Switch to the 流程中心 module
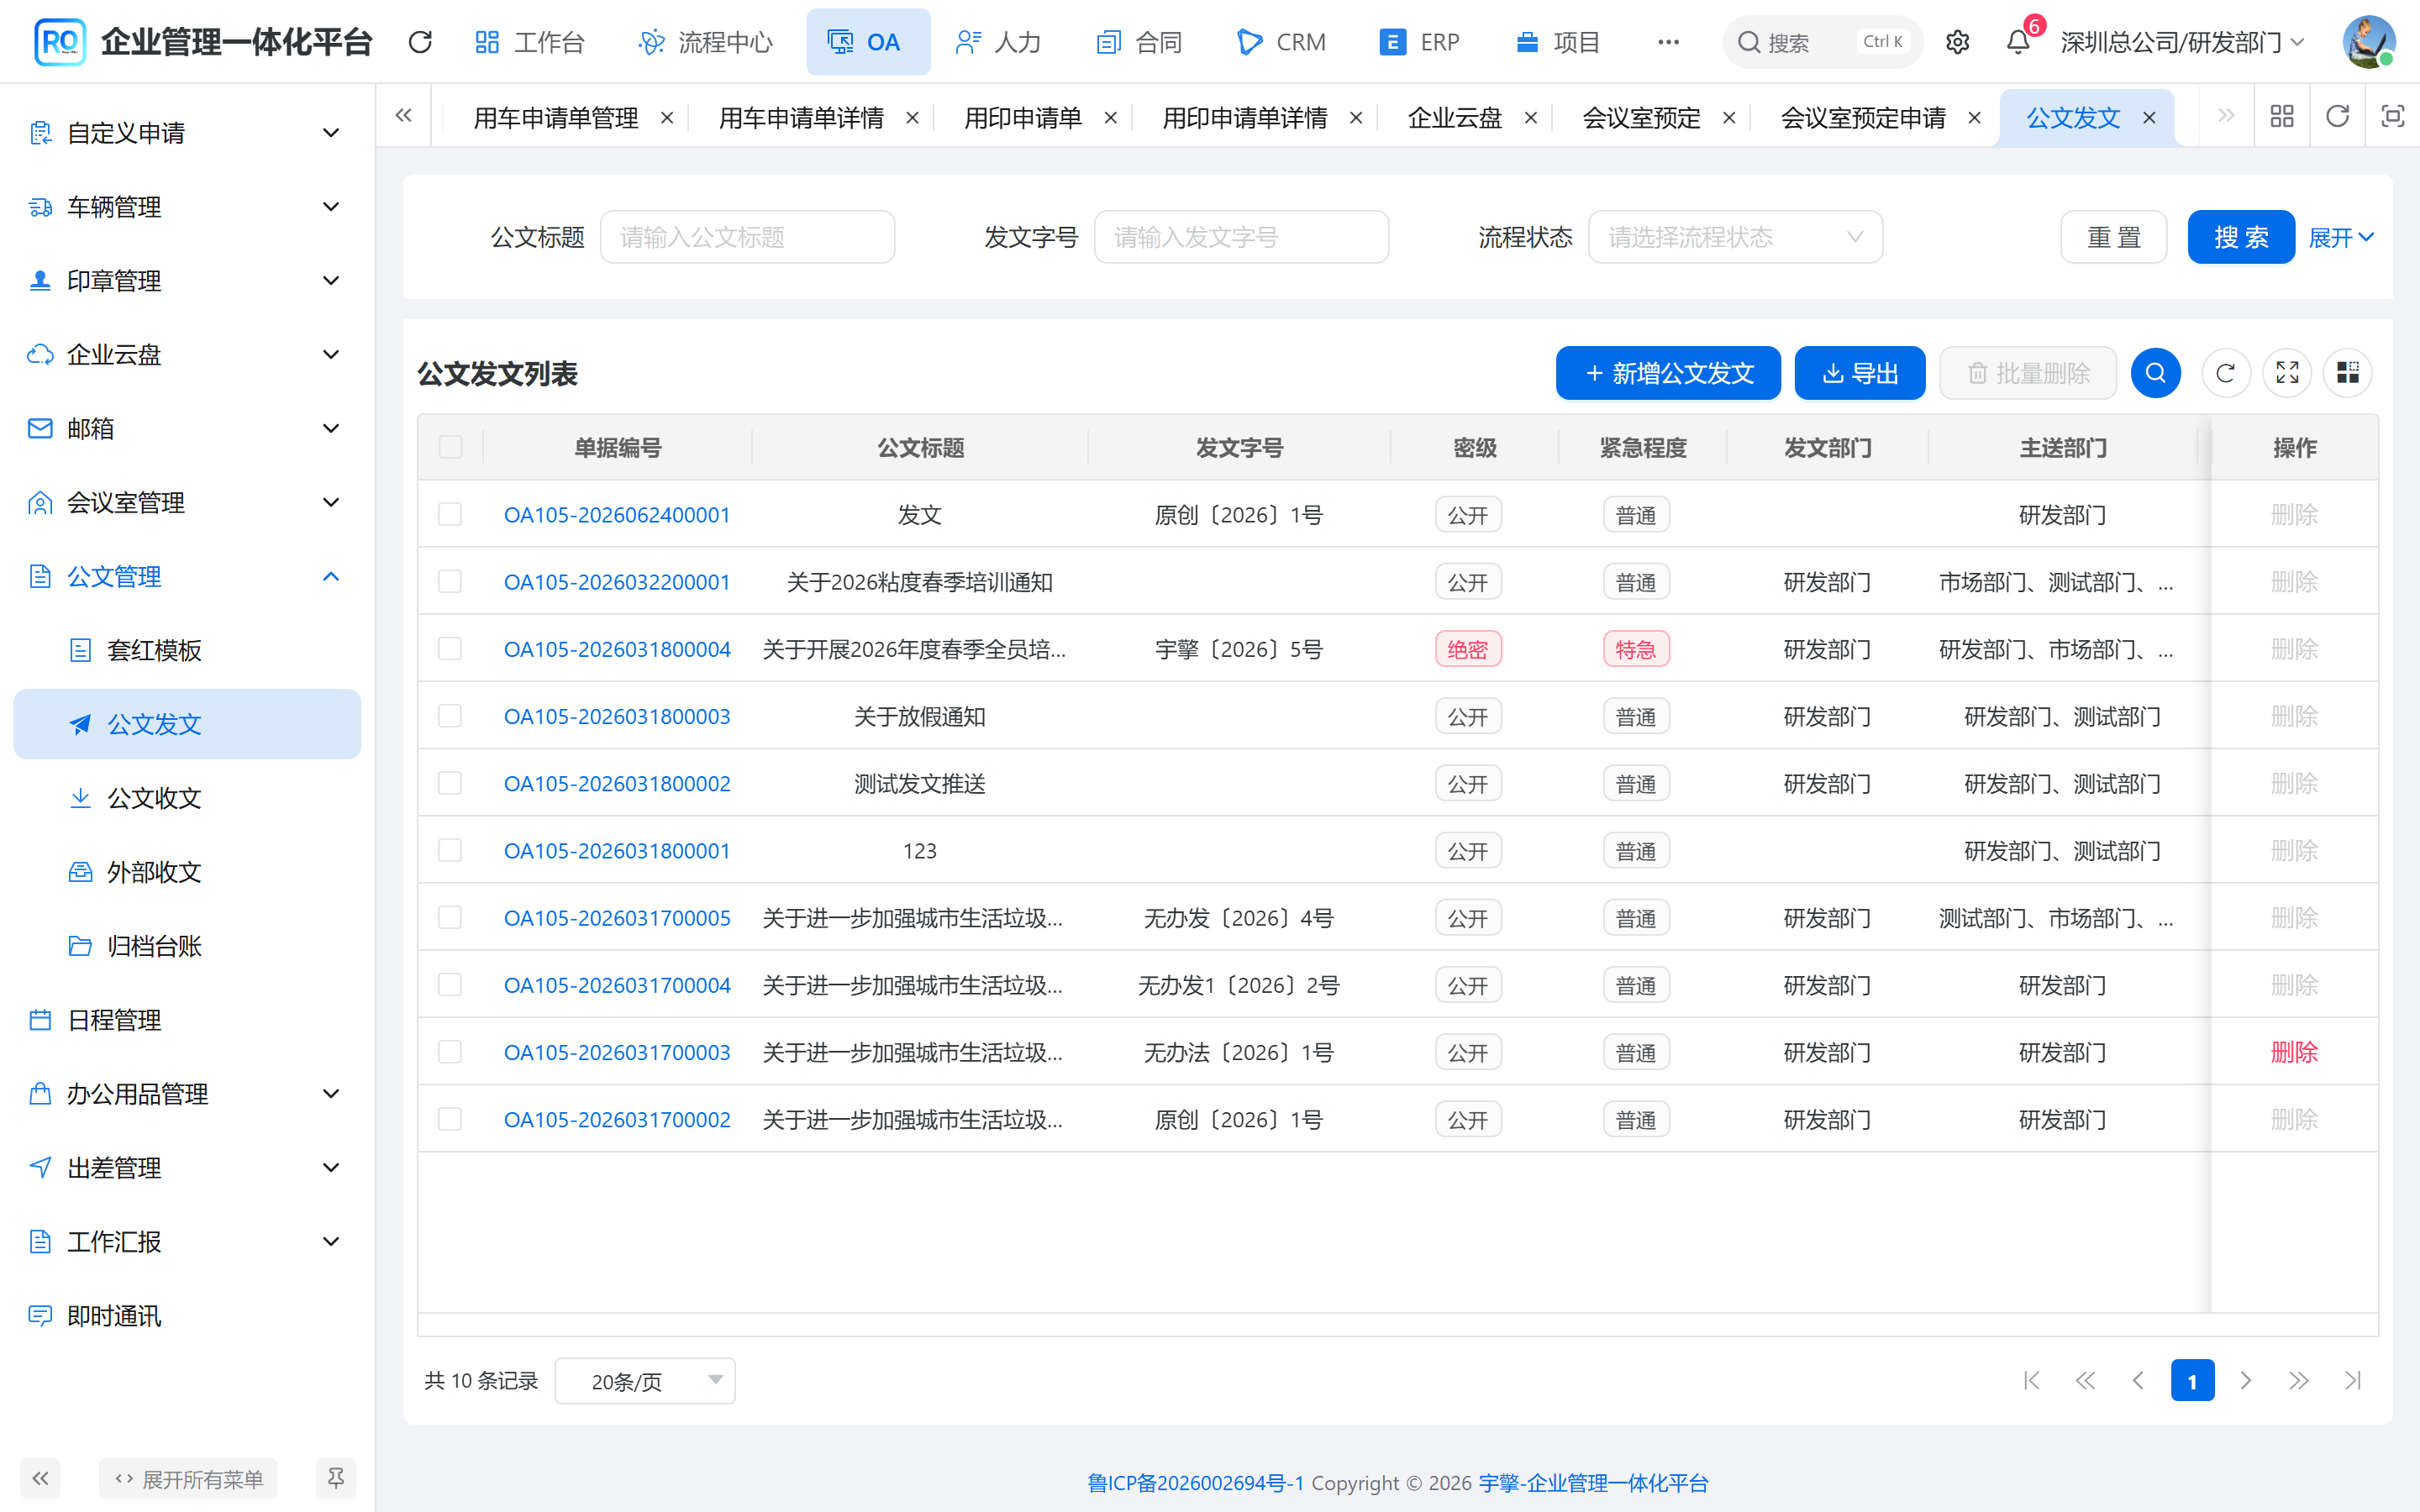Viewport: 2420px width, 1512px height. 706,42
